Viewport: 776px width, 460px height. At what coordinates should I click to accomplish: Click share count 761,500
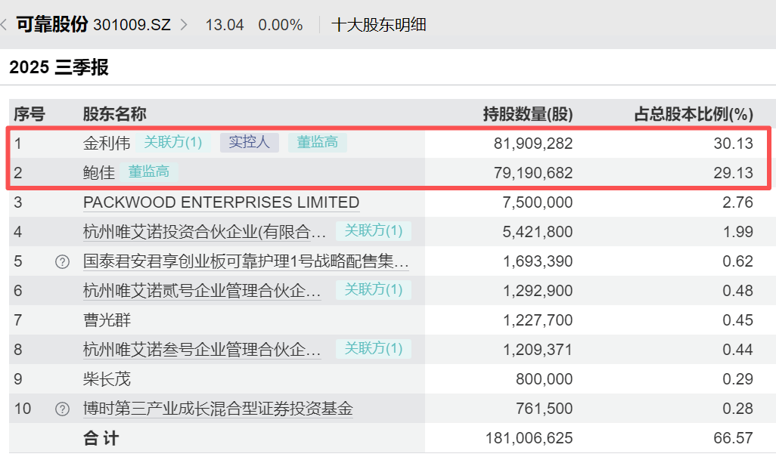(x=545, y=409)
